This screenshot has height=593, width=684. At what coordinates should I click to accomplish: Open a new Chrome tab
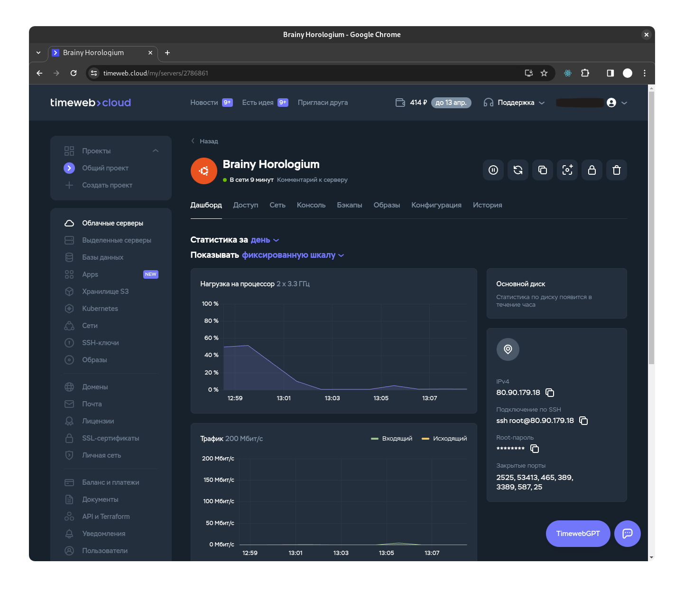click(x=167, y=53)
